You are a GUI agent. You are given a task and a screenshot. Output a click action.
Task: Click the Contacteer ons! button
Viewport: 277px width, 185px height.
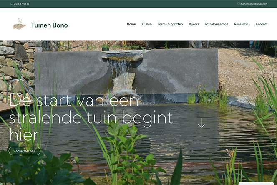point(25,151)
